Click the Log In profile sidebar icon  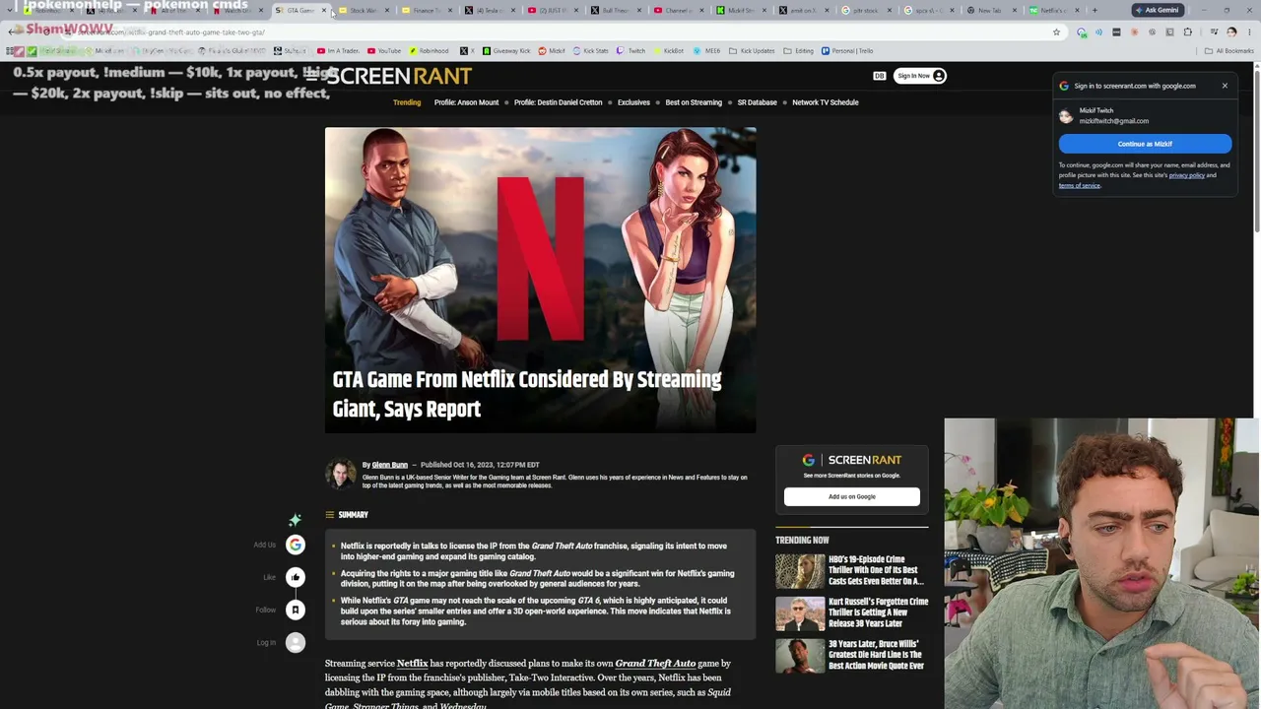click(295, 643)
